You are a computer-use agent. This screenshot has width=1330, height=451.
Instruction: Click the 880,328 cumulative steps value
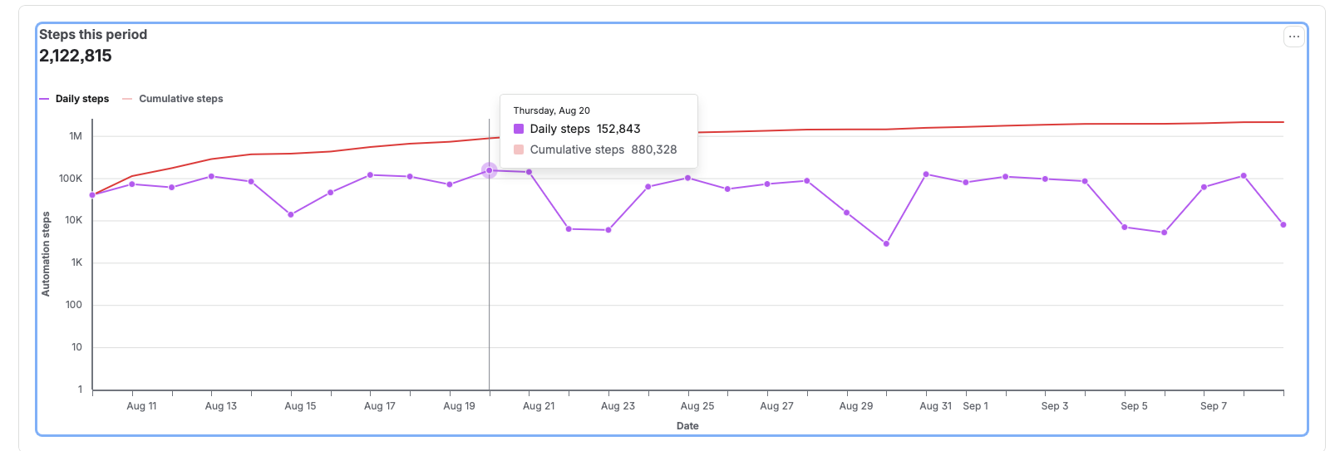(x=654, y=150)
